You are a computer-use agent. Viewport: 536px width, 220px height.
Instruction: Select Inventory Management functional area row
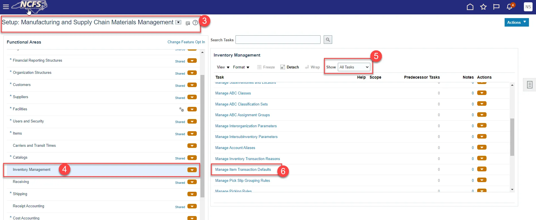click(x=32, y=170)
